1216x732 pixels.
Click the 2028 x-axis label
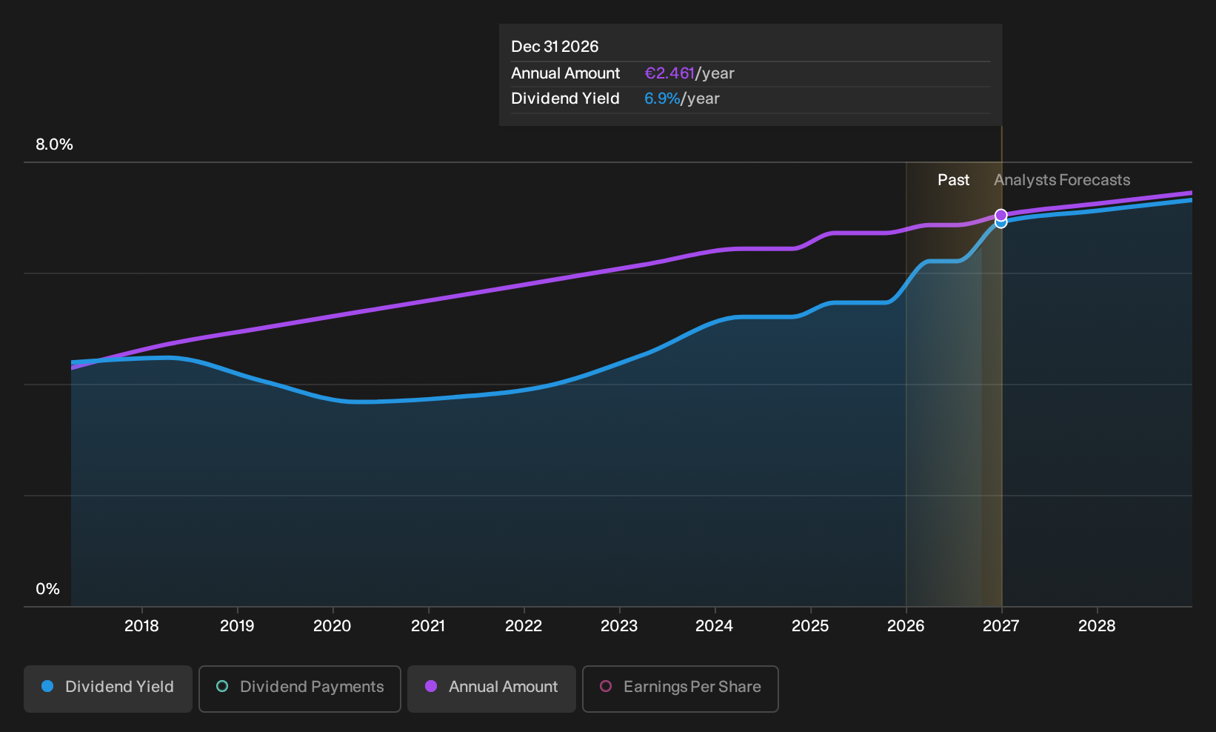pos(1097,626)
